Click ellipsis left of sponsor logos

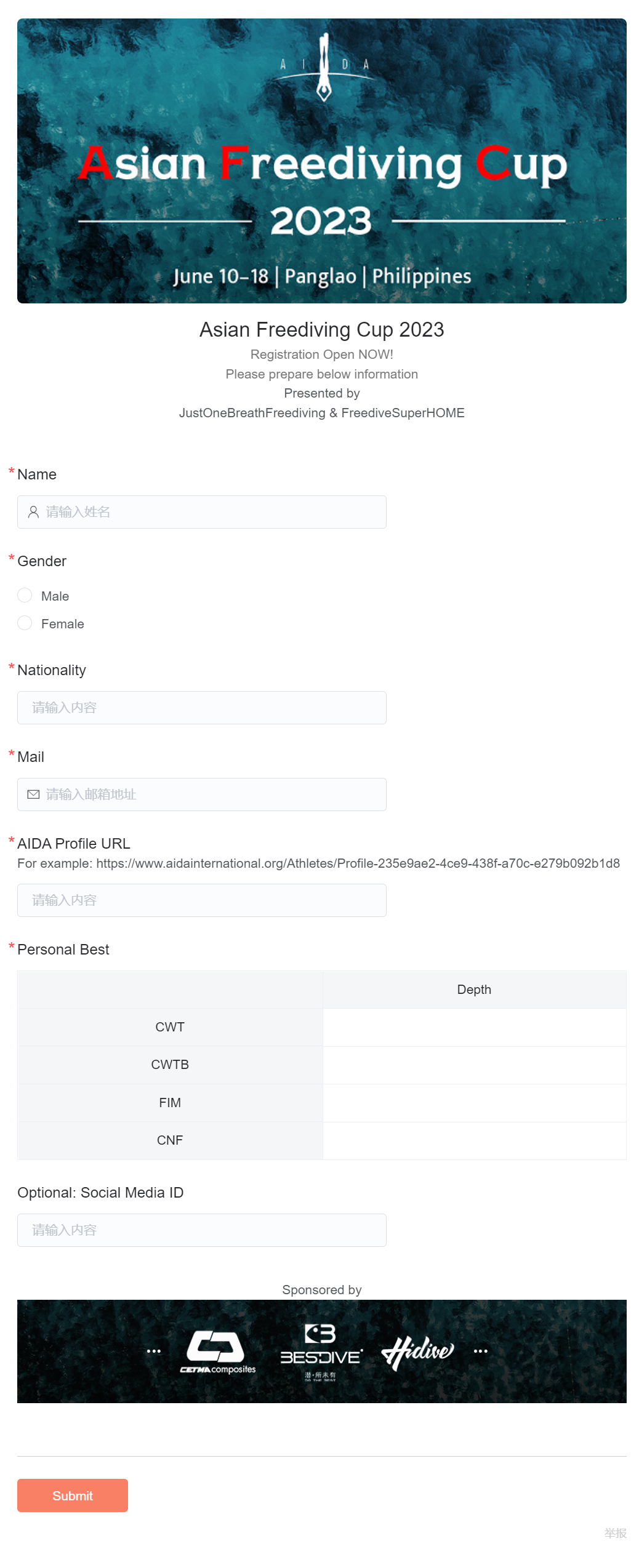click(x=154, y=1351)
